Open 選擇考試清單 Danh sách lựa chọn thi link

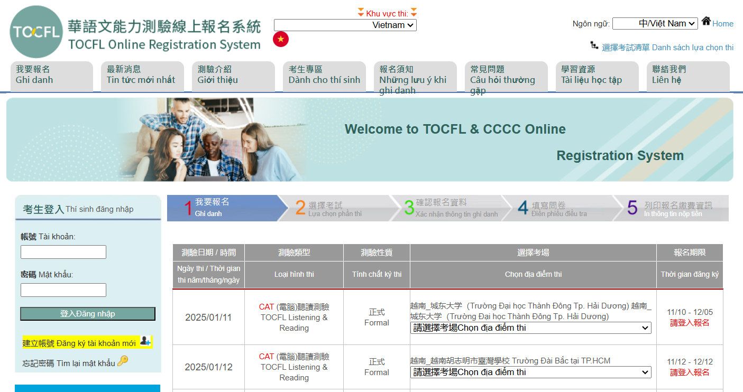click(667, 47)
